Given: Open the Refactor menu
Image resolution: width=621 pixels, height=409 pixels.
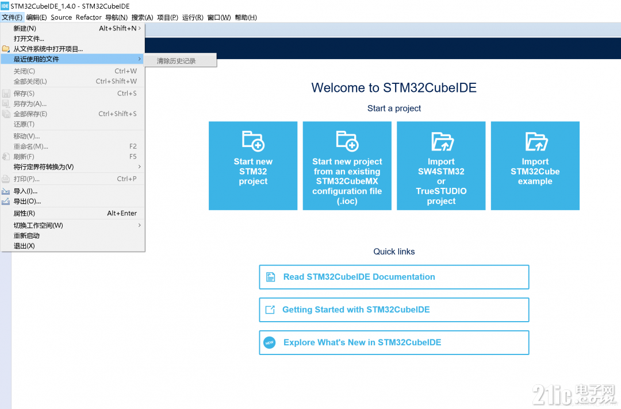Looking at the screenshot, I should click(x=89, y=17).
